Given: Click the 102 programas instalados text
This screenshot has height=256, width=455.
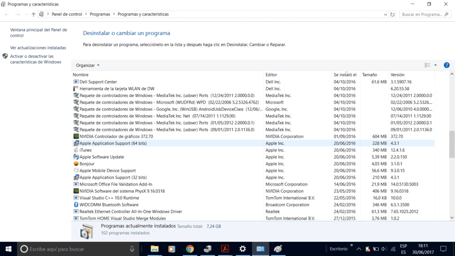Looking at the screenshot, I should click(x=125, y=233).
